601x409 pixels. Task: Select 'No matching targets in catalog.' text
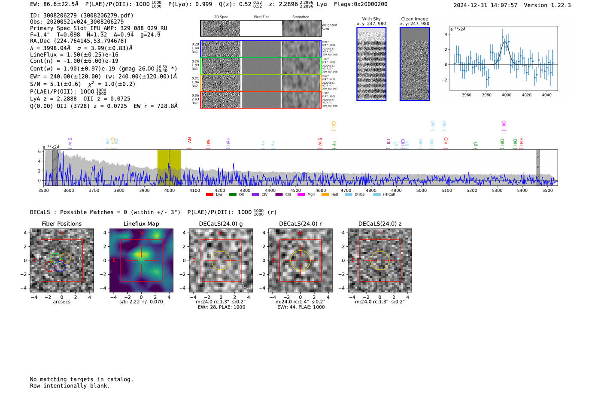click(x=82, y=379)
